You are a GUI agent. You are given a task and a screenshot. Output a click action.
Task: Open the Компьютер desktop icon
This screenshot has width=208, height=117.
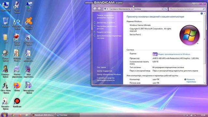click(6, 6)
